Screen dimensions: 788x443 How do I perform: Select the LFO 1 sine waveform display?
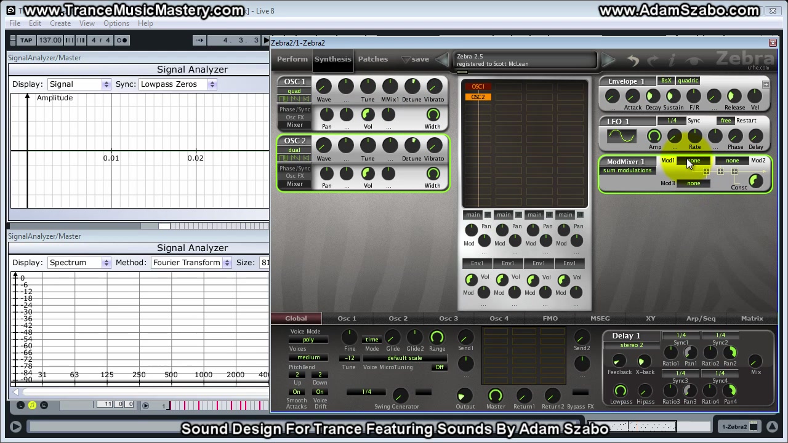click(x=621, y=137)
